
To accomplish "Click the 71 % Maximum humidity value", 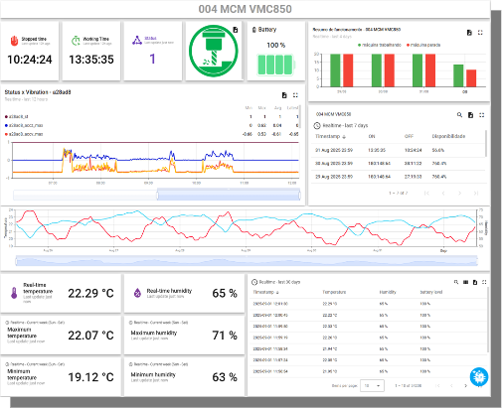I will coord(225,336).
